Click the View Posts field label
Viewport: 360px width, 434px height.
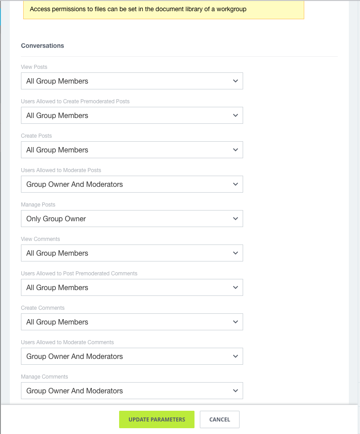point(34,67)
